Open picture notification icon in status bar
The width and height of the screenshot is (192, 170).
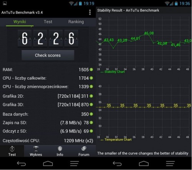[x=5, y=3]
